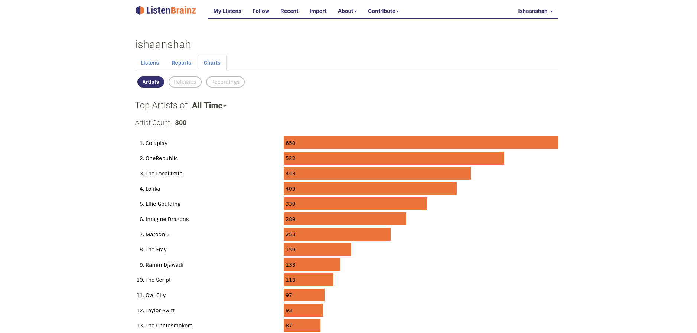Click artist name Ellie Goulding
Image resolution: width=697 pixels, height=333 pixels.
163,204
